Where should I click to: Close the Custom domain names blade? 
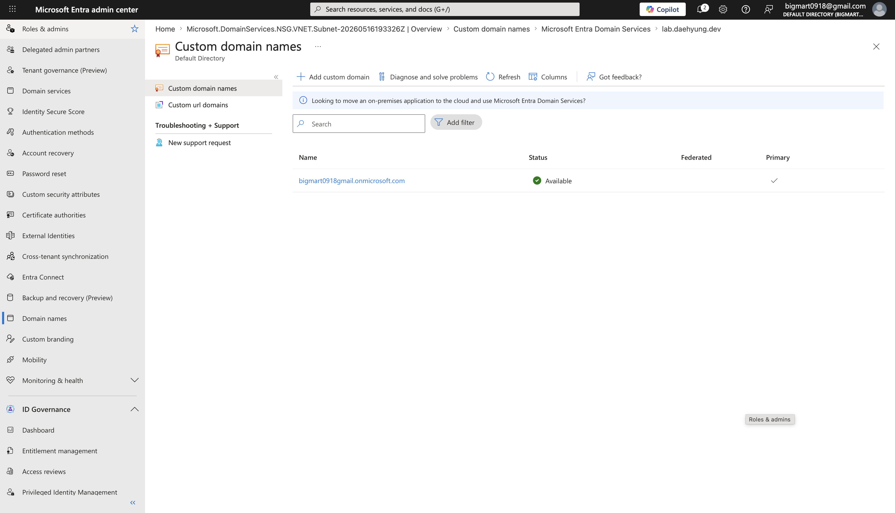pyautogui.click(x=876, y=47)
